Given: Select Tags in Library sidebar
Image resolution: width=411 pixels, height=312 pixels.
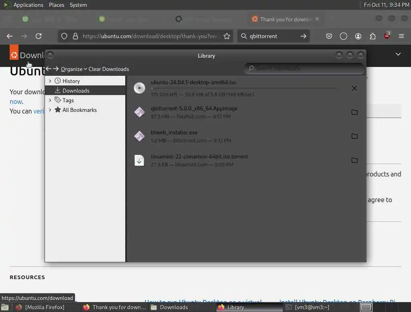Looking at the screenshot, I should click(x=85, y=100).
